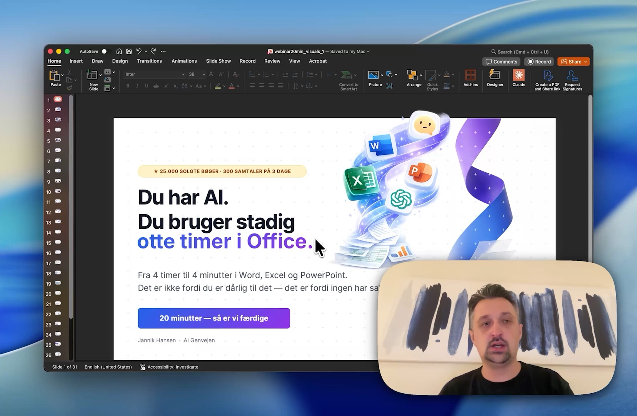
Task: Create a PDF and Share link
Action: pos(547,80)
